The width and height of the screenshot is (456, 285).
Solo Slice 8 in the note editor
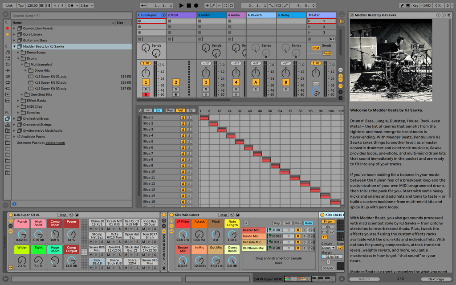point(189,160)
